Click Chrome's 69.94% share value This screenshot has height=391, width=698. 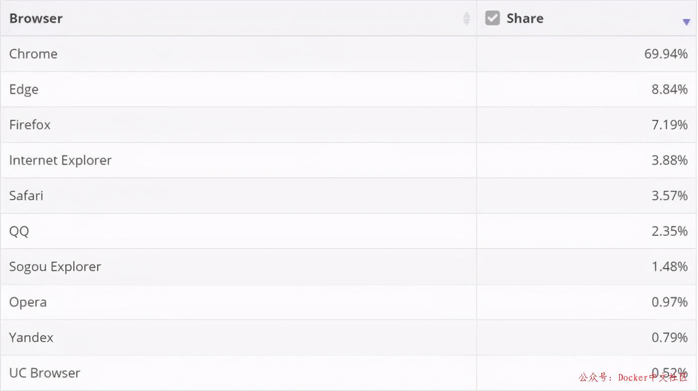pos(666,54)
